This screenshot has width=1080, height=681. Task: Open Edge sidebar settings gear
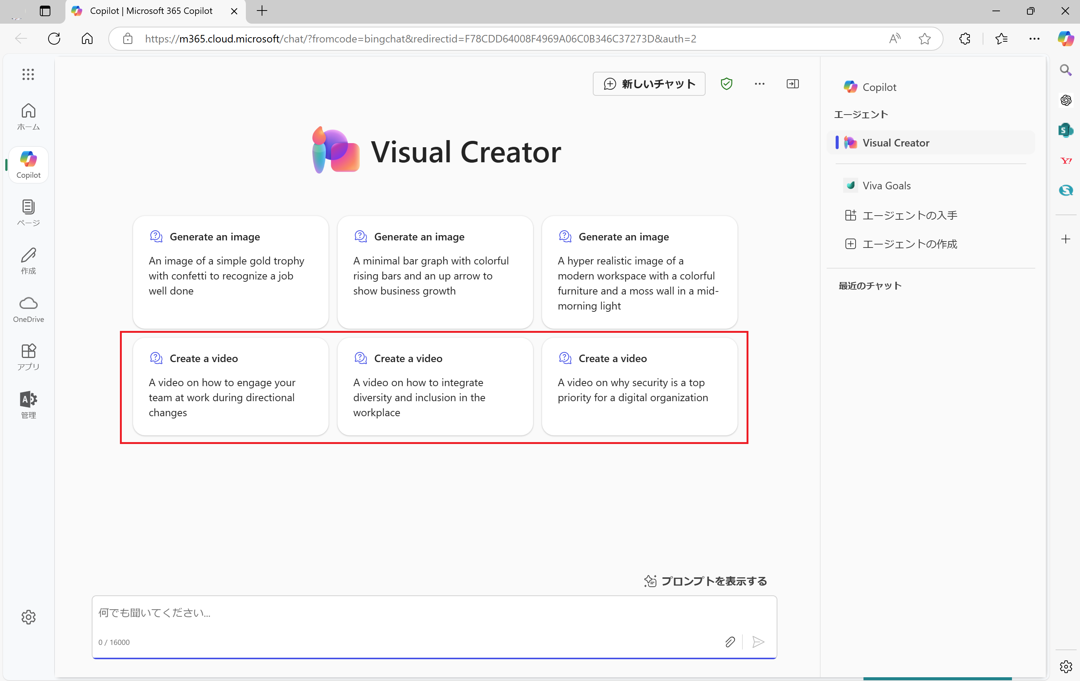[x=1066, y=667]
